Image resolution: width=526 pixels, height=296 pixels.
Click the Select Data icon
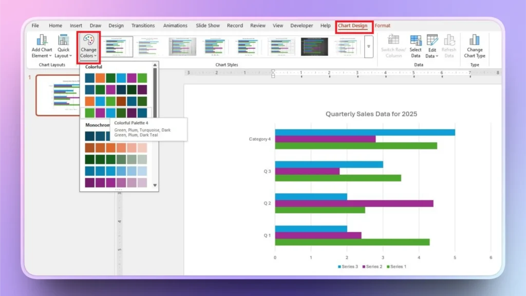pos(415,40)
